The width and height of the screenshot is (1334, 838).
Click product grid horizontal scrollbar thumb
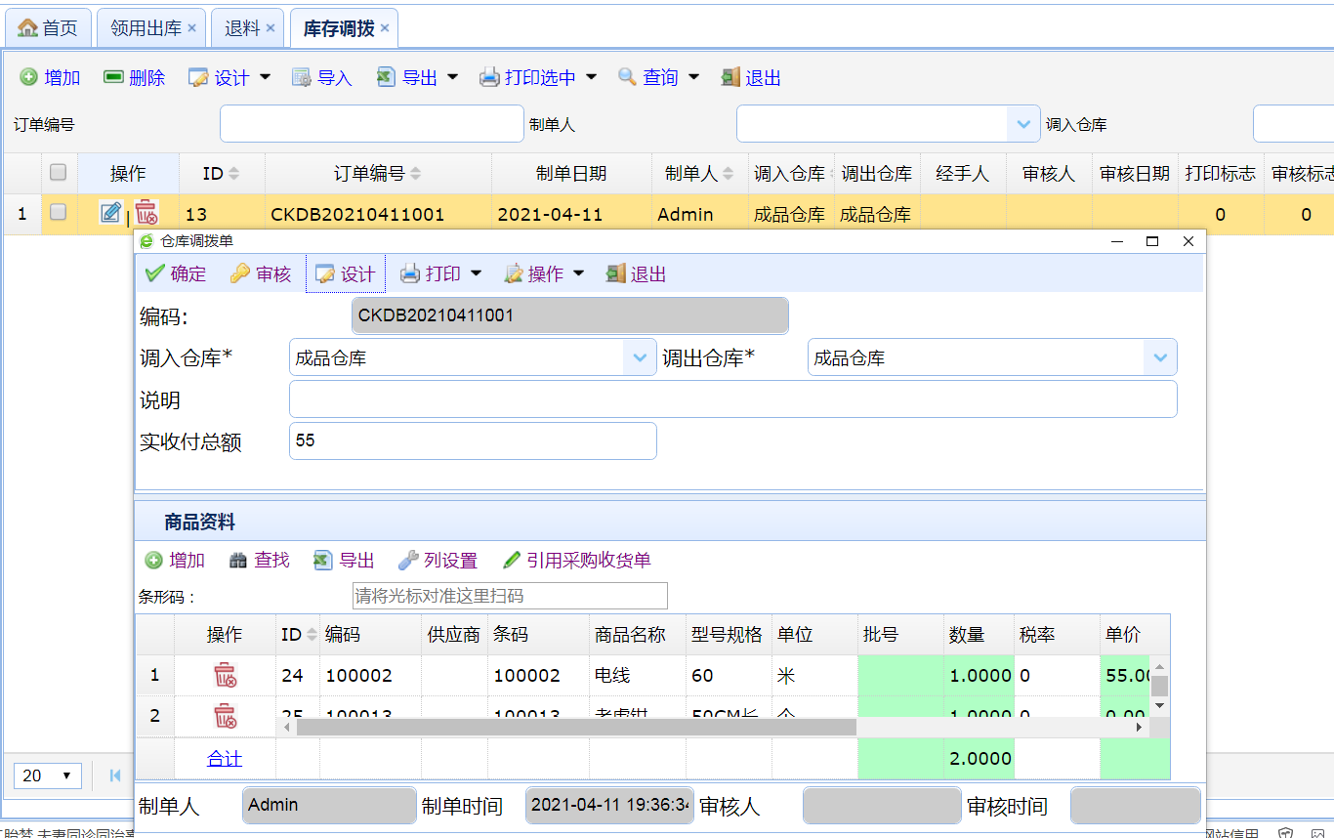[576, 728]
